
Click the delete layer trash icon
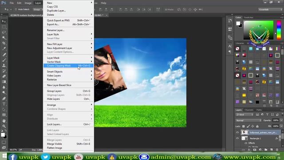pos(277,150)
